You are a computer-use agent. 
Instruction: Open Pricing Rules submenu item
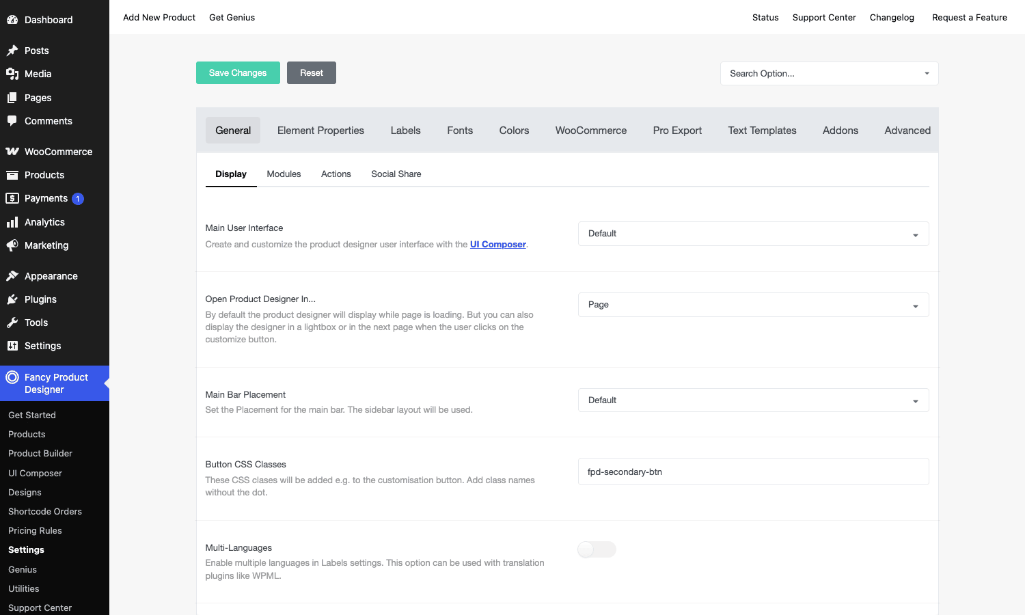coord(35,531)
